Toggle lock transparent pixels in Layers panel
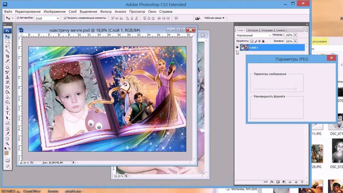The height and width of the screenshot is (193, 343). 252,41
